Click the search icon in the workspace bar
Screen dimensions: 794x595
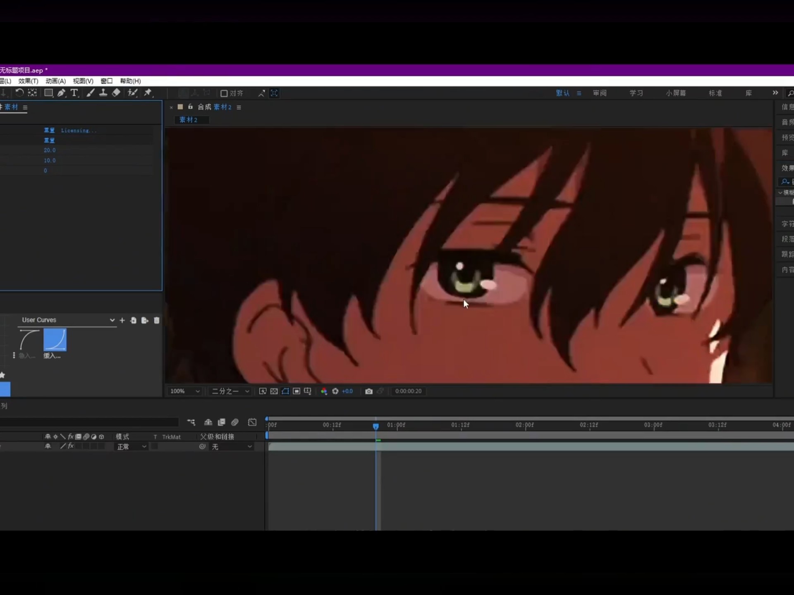[x=790, y=93]
